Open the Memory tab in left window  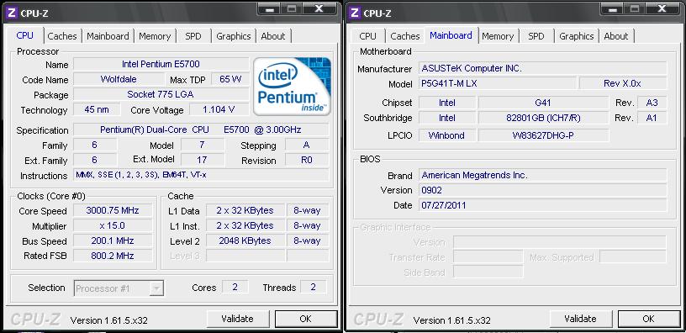pos(155,36)
